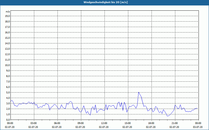Click the 8,0 y-axis value

point(8,76)
